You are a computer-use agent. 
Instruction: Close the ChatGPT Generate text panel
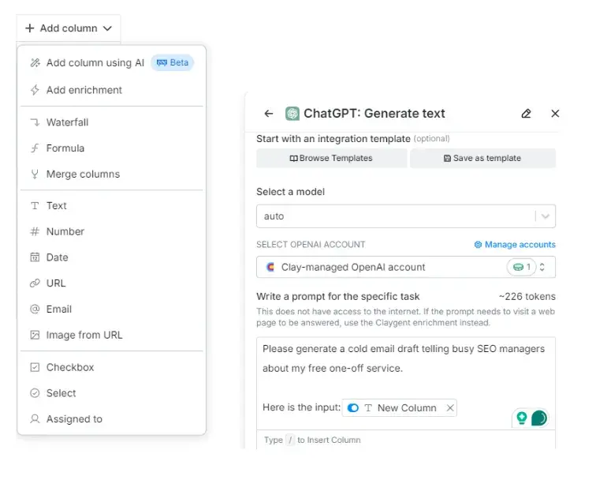click(555, 114)
